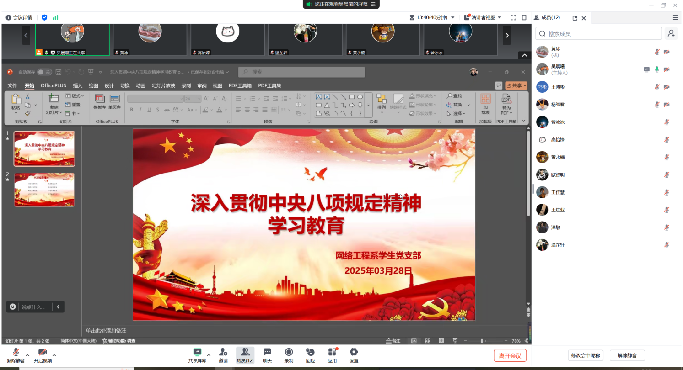Toggle 解除静音 microphone in bottom toolbar

16,352
